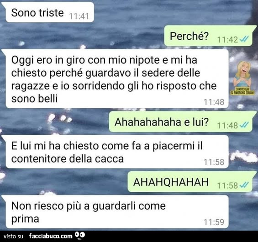Viewport: 258px width, 242px height.
Task: Click the googly eyes logo icon
Action: pyautogui.click(x=80, y=235)
